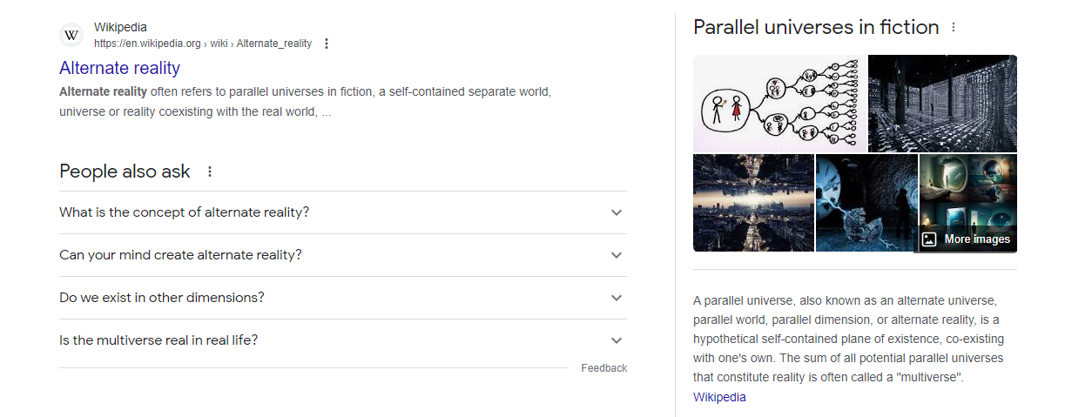Click the Wikipedia source link under description
This screenshot has height=417, width=1065.
coord(719,397)
